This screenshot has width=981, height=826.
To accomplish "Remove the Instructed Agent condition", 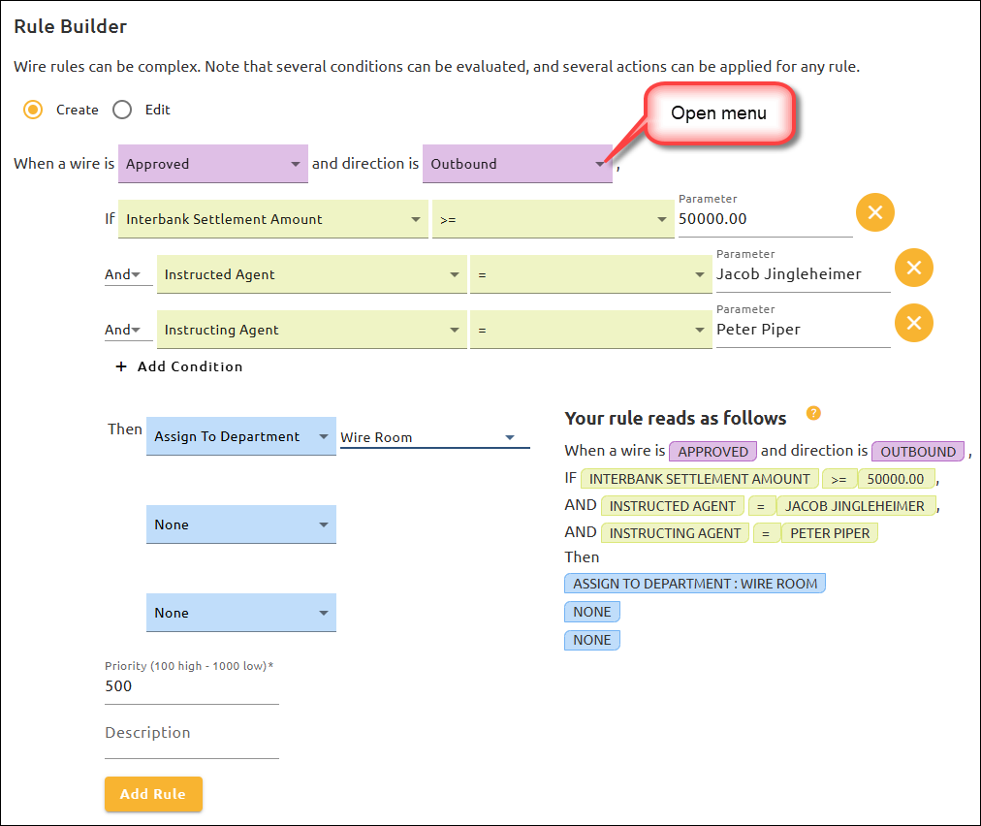I will 914,268.
